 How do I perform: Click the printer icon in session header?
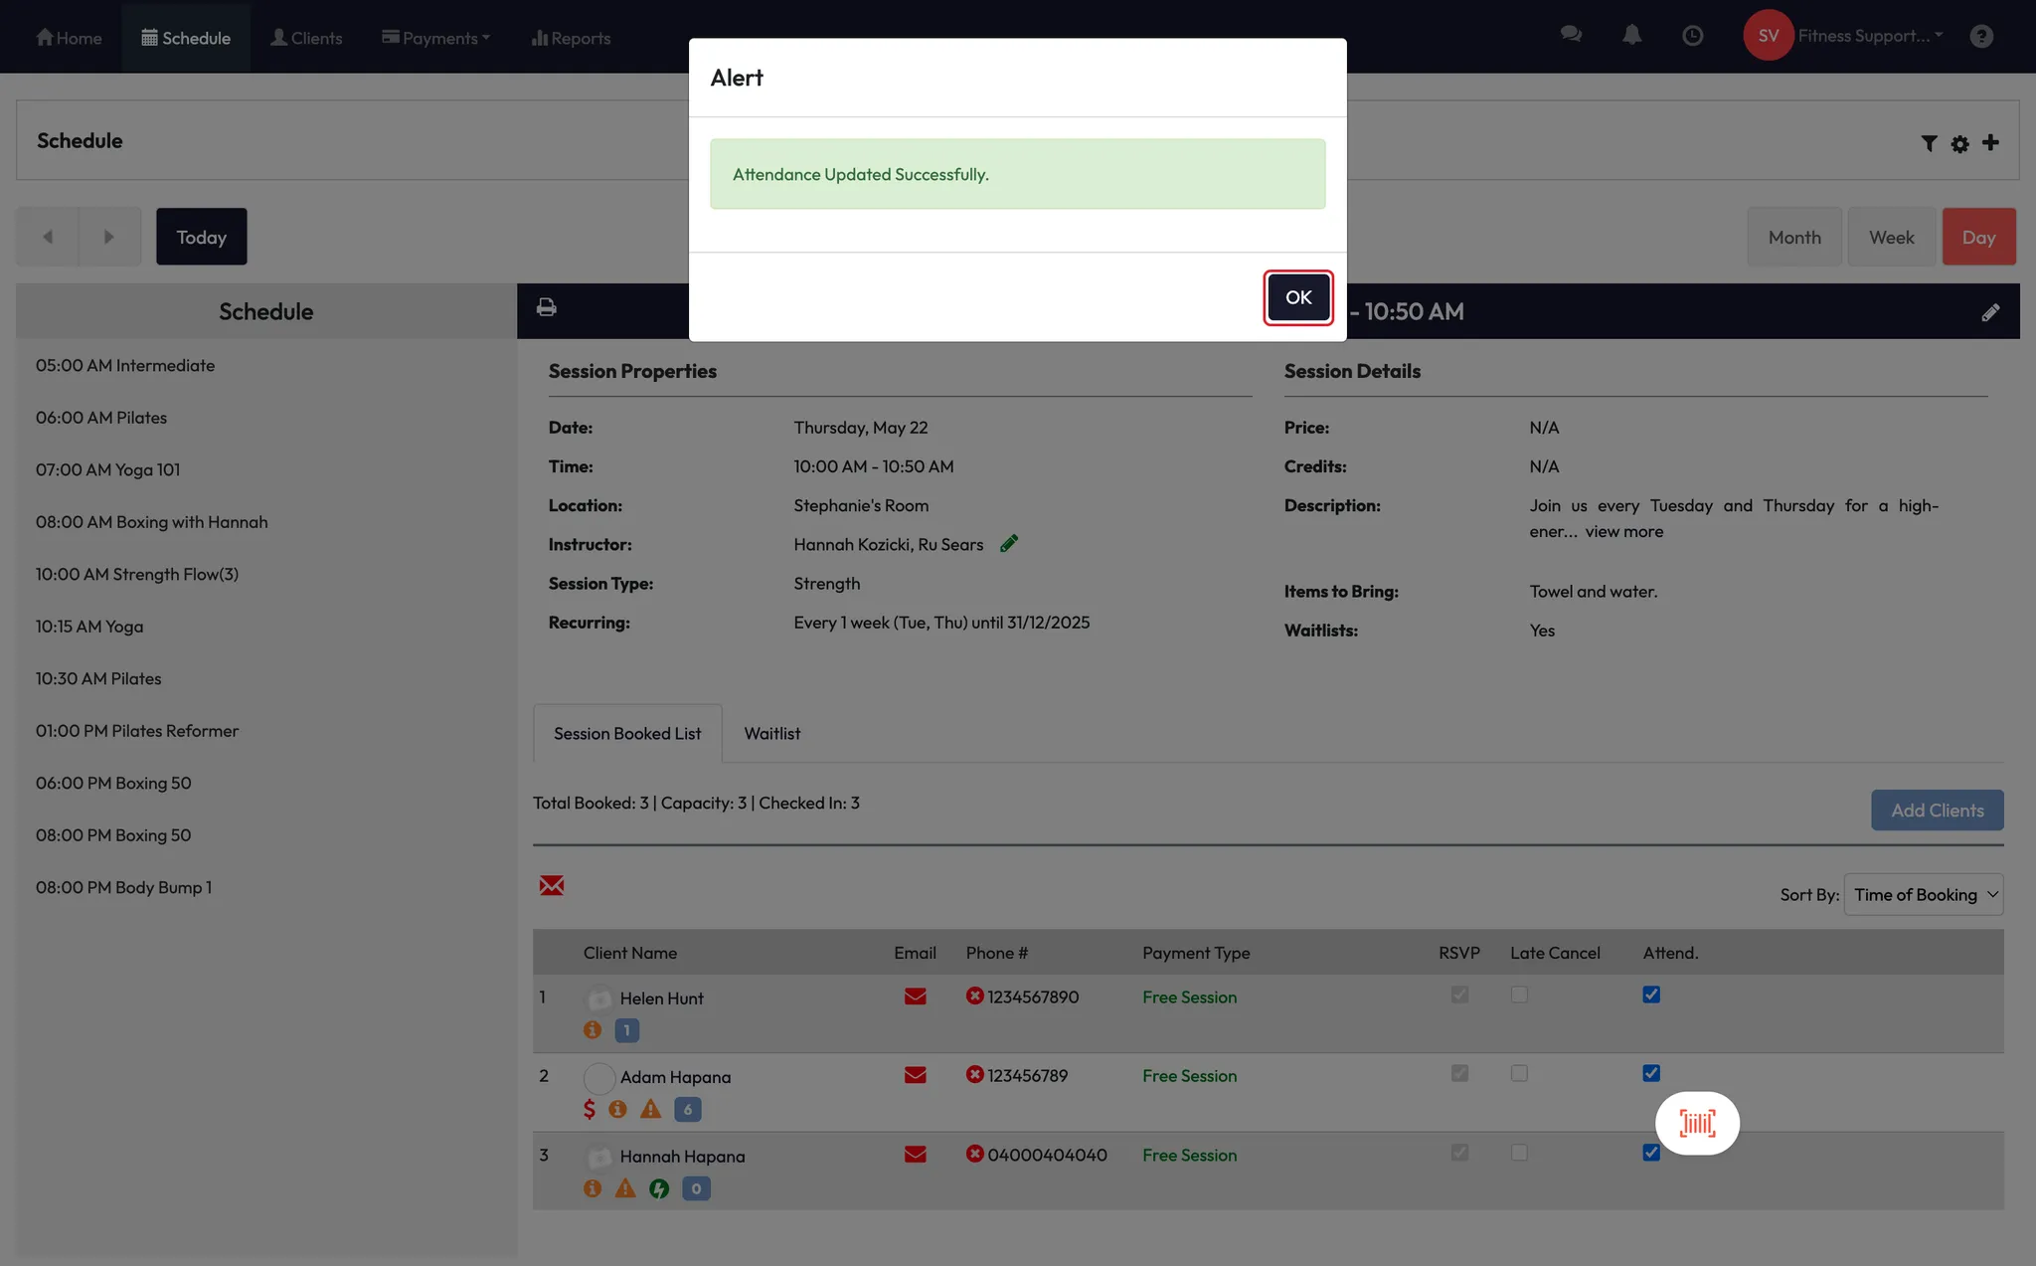click(546, 307)
